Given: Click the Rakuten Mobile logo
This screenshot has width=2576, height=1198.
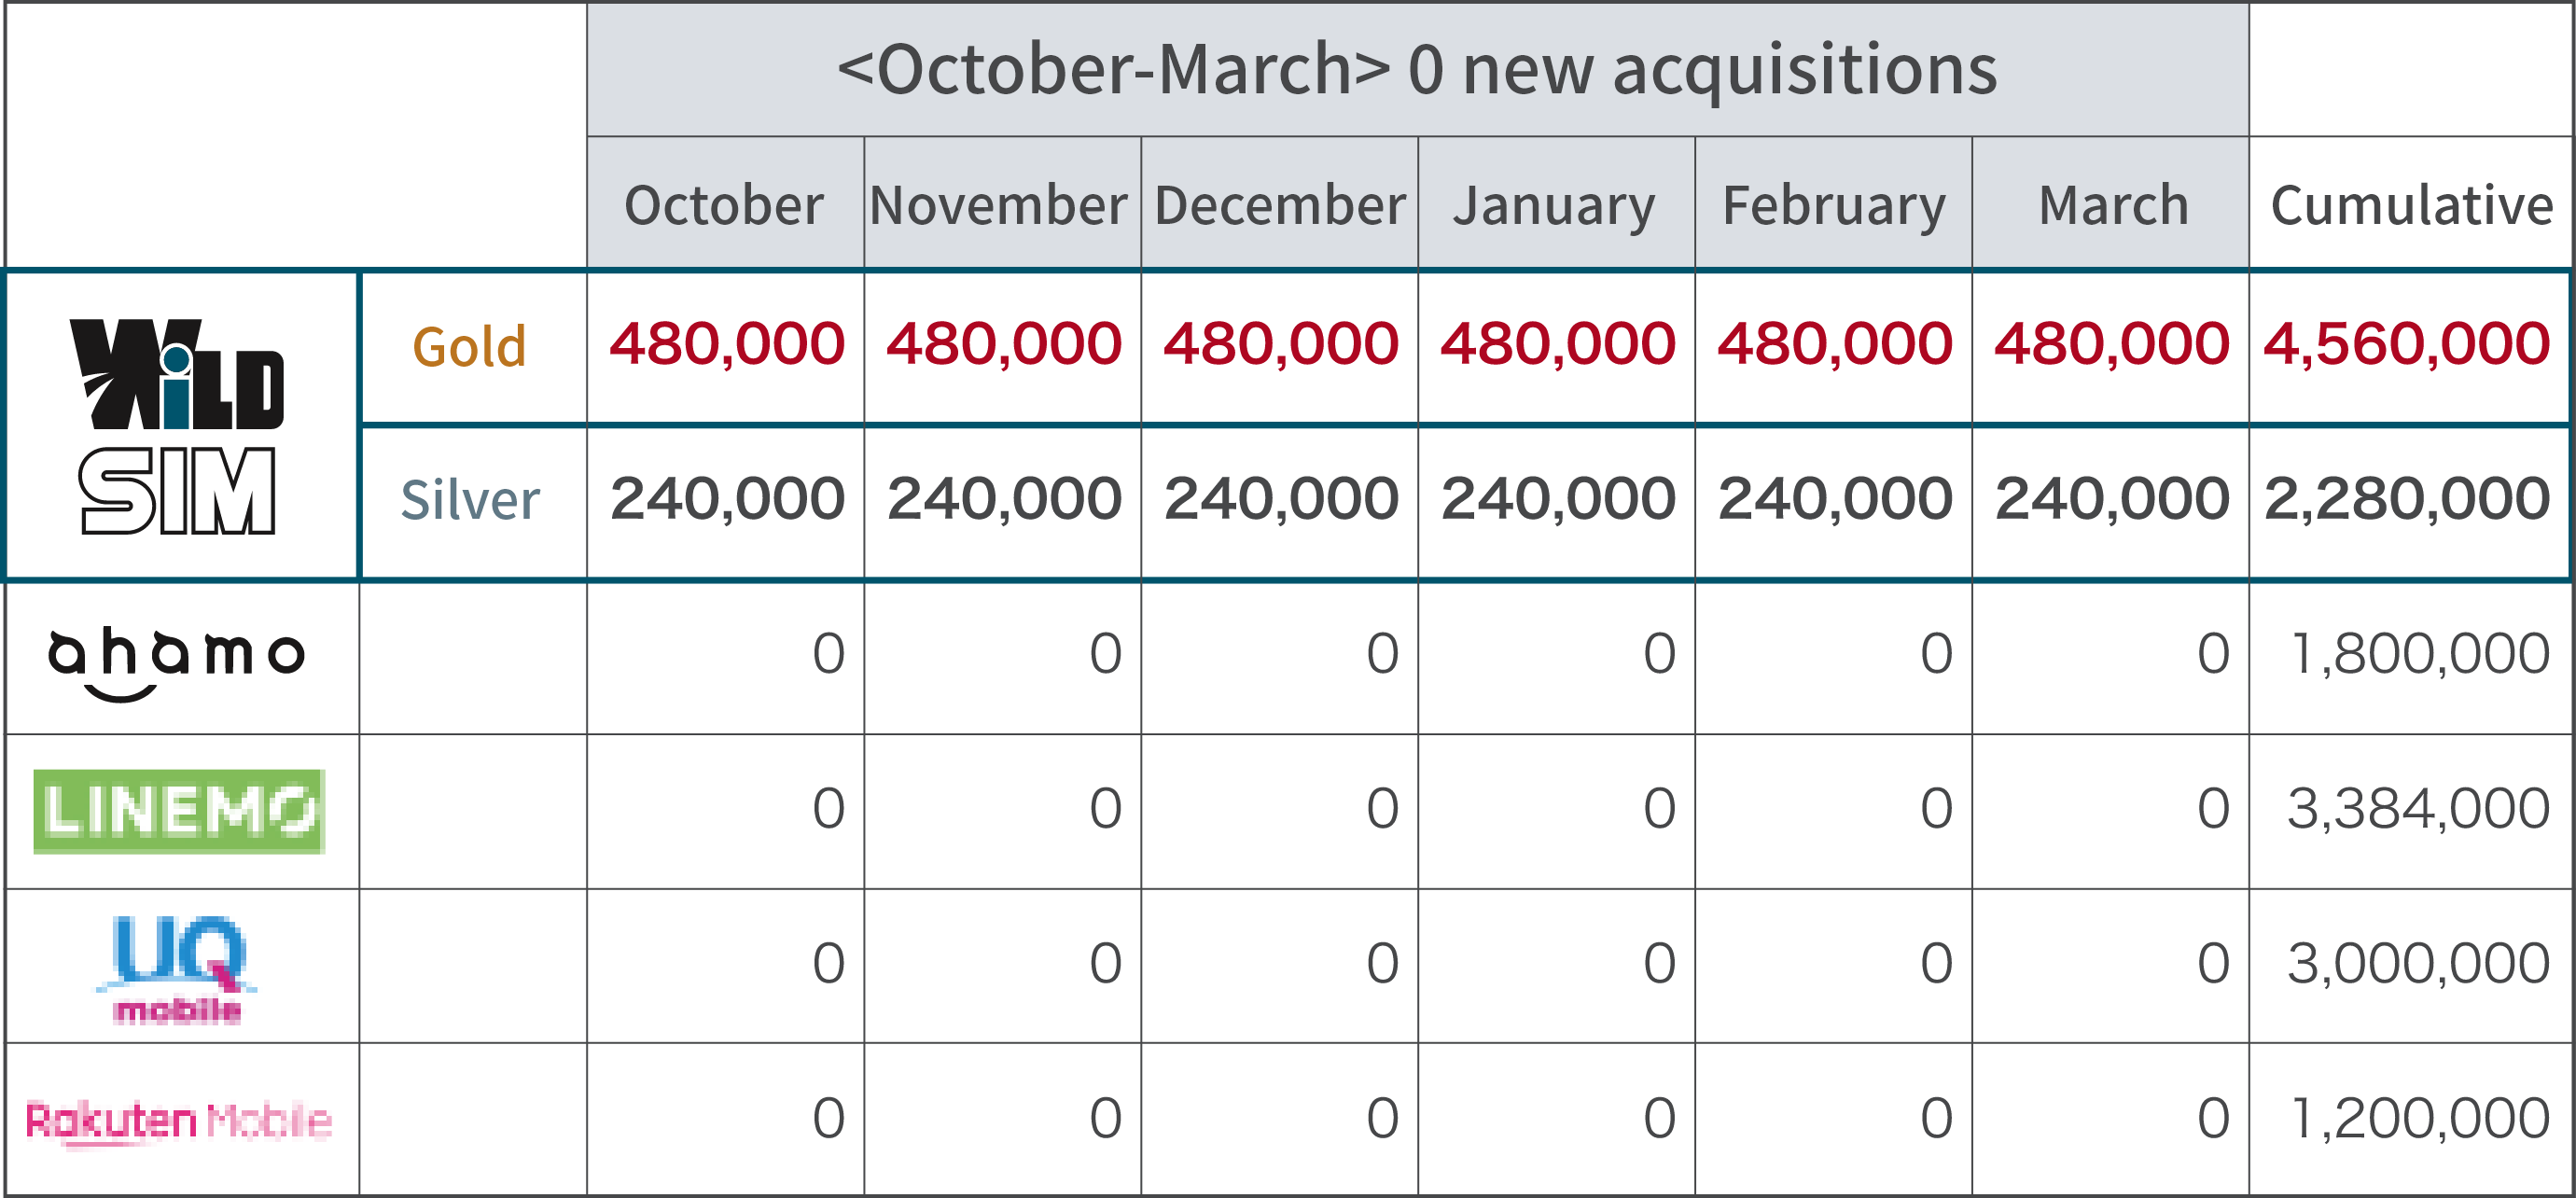Looking at the screenshot, I should (x=178, y=1122).
